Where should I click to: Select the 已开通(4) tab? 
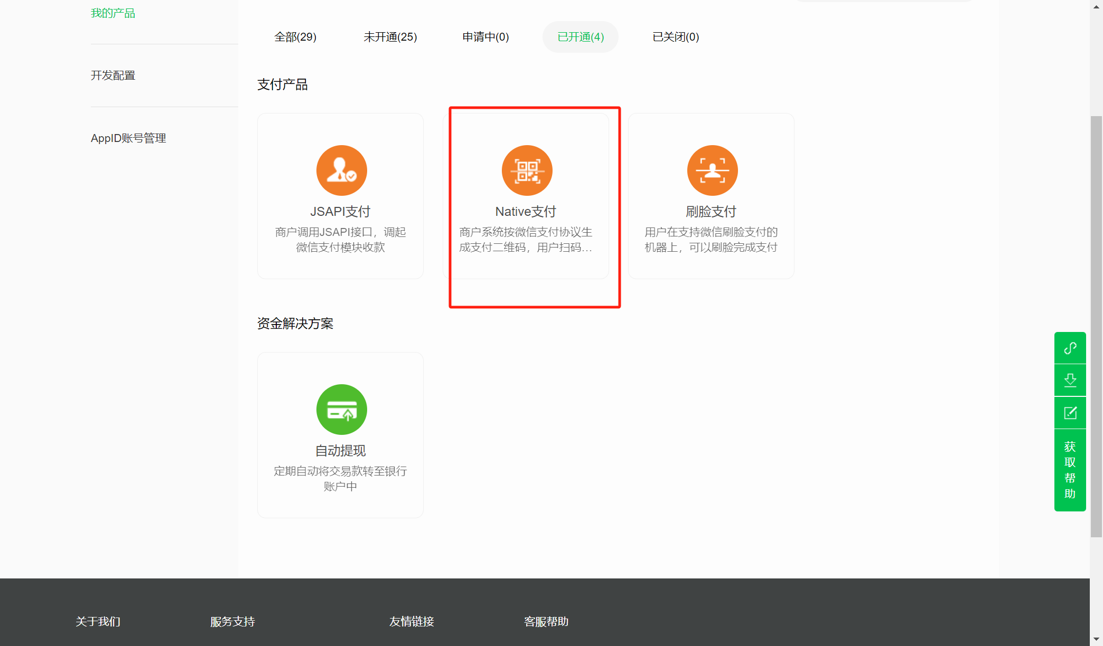tap(581, 37)
